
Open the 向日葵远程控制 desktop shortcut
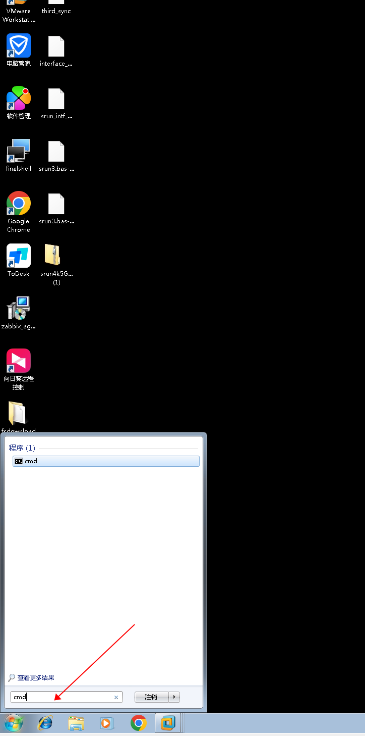tap(19, 361)
